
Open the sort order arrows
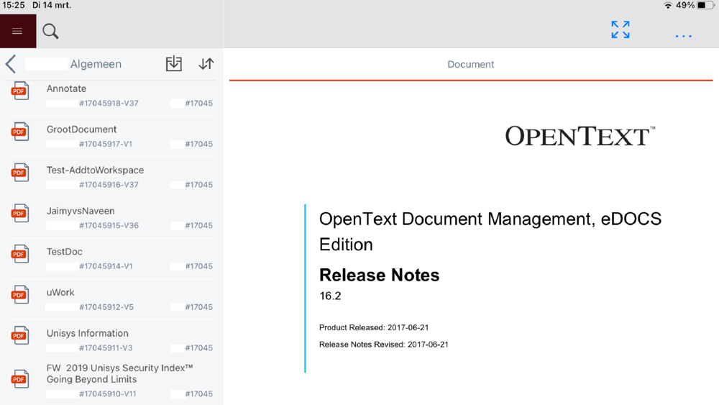pyautogui.click(x=206, y=64)
